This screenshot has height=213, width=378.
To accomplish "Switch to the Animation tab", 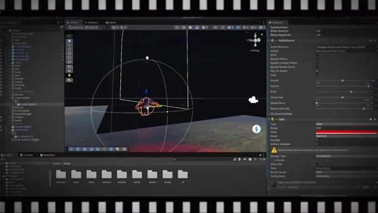I will (x=48, y=155).
